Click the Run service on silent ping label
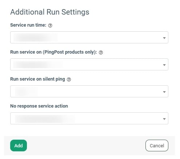 point(37,79)
